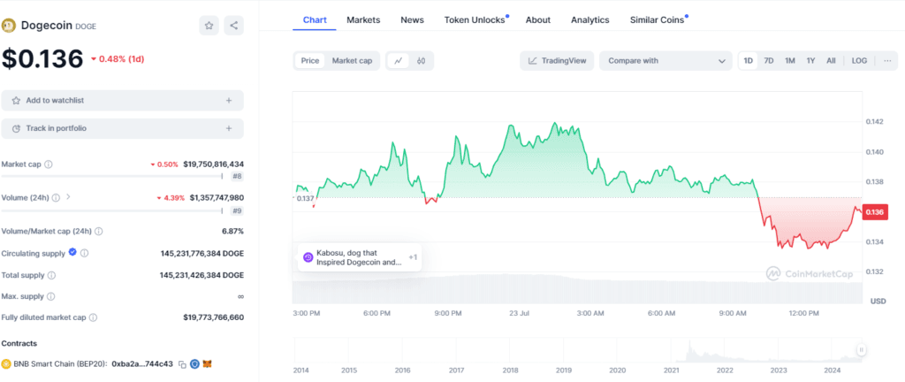Click the purple clock event icon on chart

coord(308,257)
